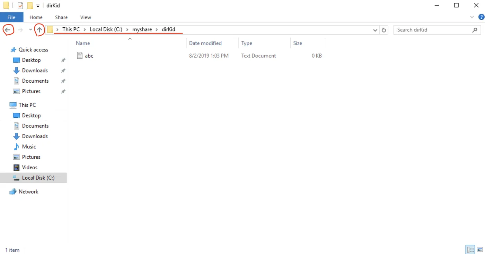Click the New folder icon in the title bar toolbar
The height and width of the screenshot is (254, 485).
pos(30,6)
